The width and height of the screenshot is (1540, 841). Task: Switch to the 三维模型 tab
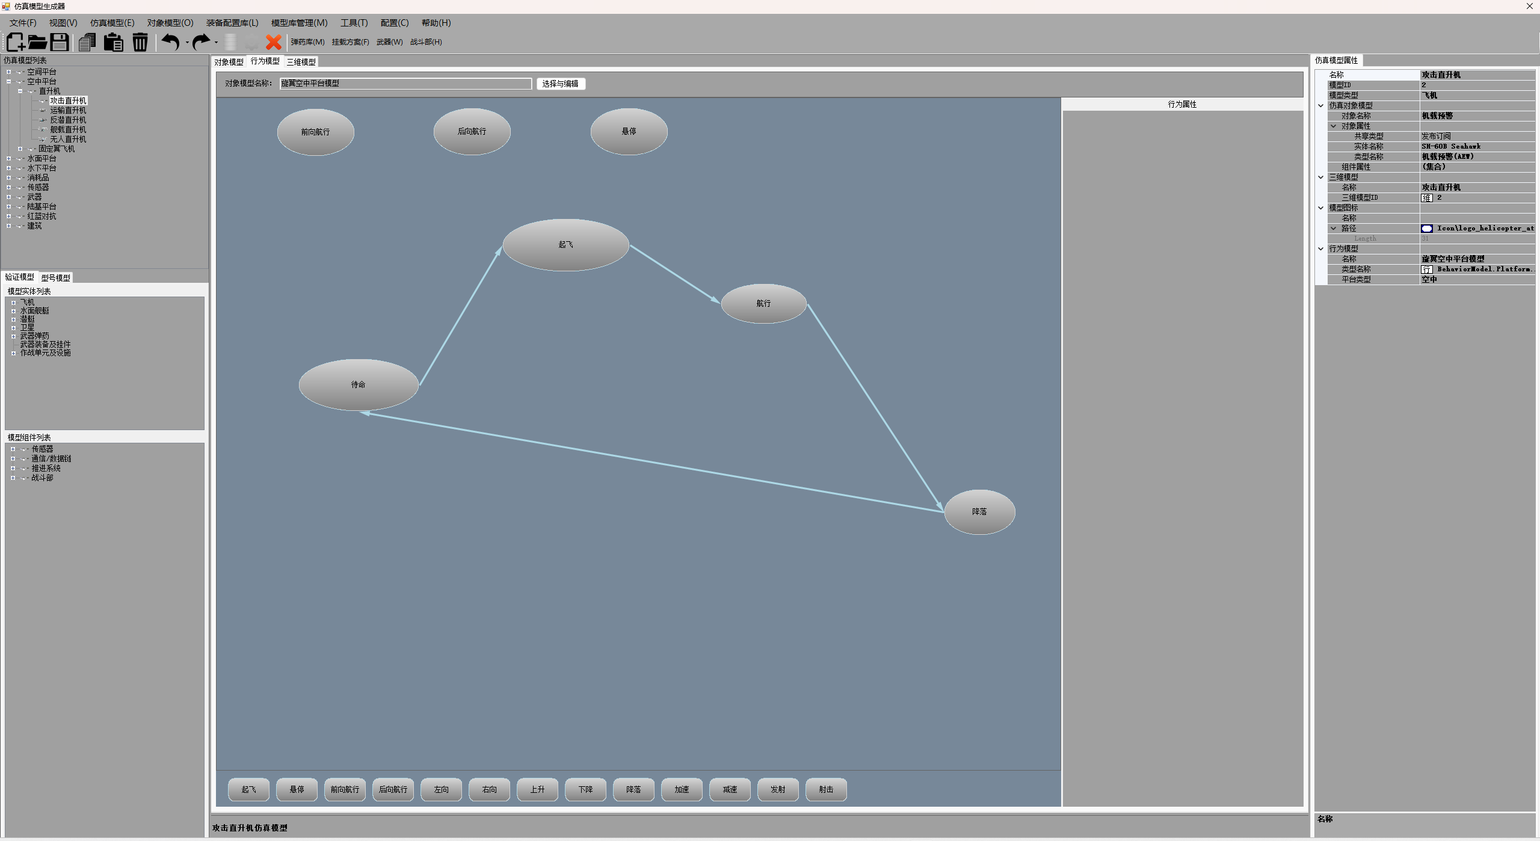[x=301, y=62]
